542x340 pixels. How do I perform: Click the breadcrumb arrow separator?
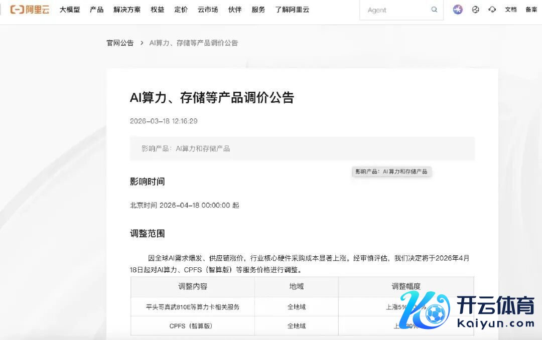coord(142,43)
